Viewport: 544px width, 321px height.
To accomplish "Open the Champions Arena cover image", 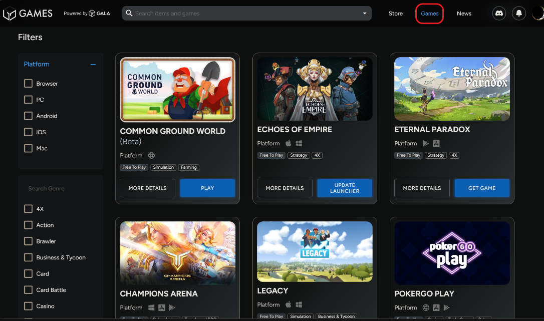I will 178,253.
